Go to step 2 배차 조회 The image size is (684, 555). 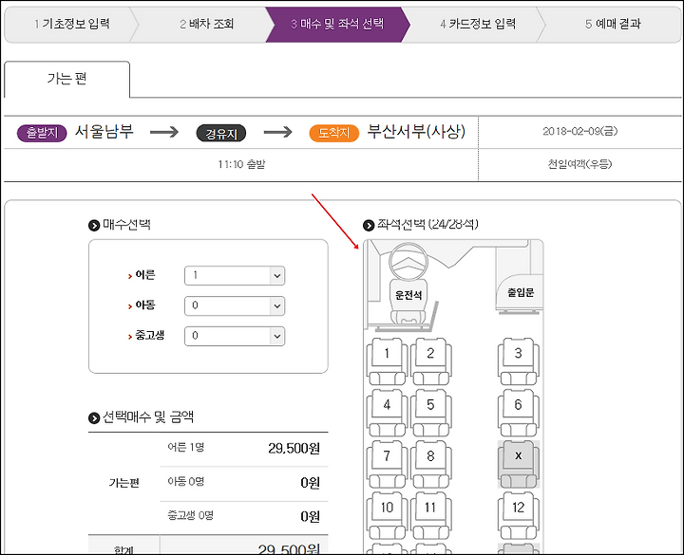coord(207,24)
